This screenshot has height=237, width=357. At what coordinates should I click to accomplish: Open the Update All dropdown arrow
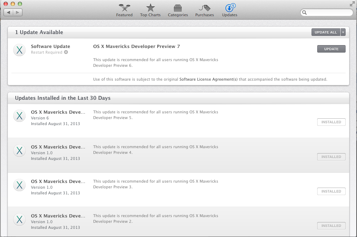[x=343, y=32]
